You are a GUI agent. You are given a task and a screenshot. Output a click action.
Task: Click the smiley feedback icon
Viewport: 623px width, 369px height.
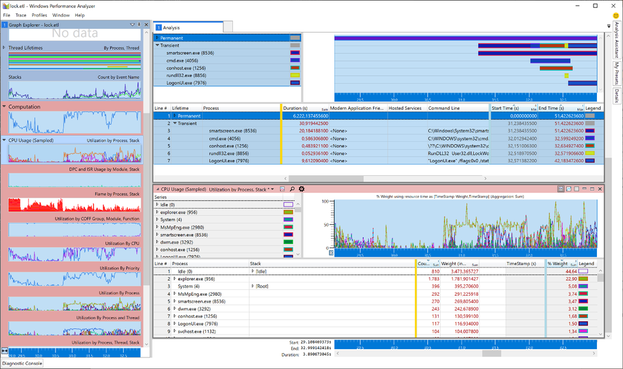tap(616, 15)
